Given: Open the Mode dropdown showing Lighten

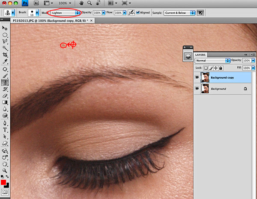Looking at the screenshot, I should (63, 13).
